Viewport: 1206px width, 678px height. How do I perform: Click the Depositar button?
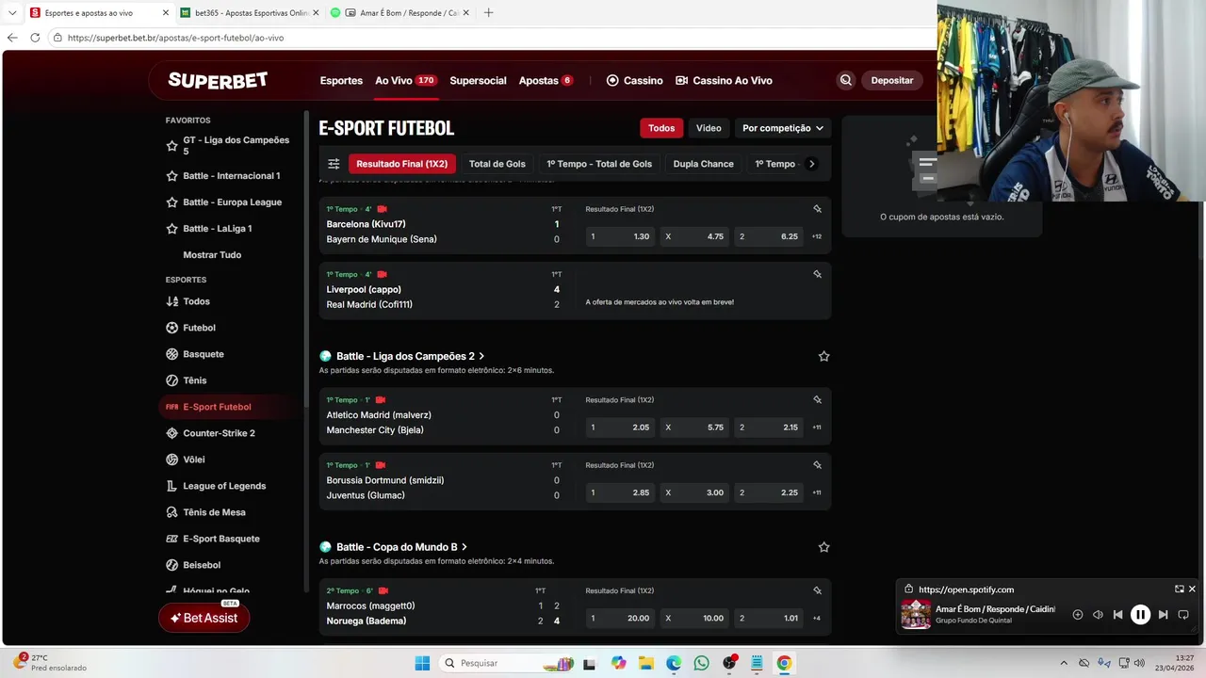point(892,80)
